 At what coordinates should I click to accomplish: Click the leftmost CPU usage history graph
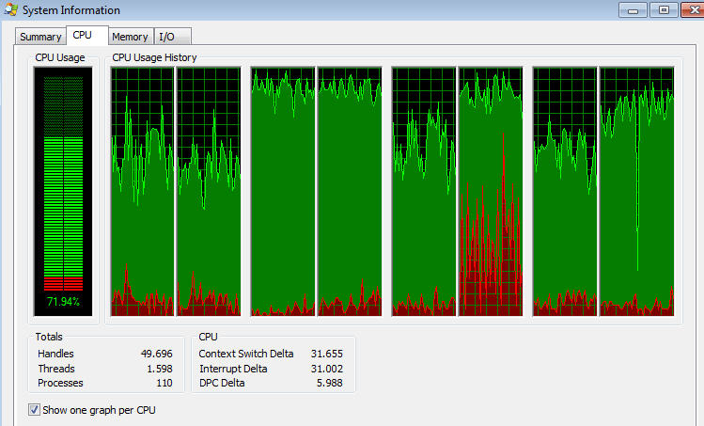point(143,191)
